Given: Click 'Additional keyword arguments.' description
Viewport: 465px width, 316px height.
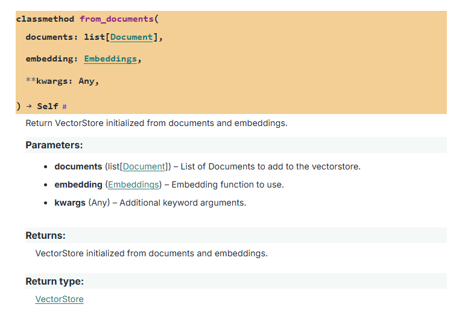Looking at the screenshot, I should tap(183, 203).
